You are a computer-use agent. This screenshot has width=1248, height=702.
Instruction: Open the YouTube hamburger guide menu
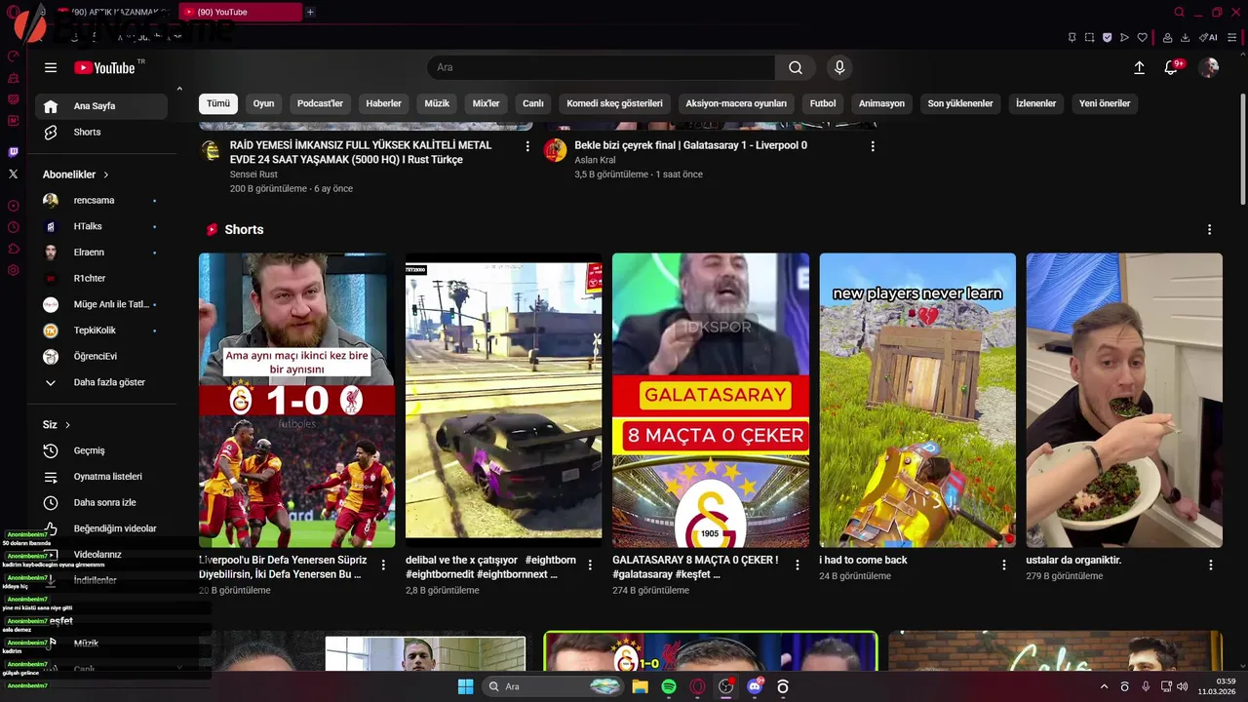click(x=51, y=67)
